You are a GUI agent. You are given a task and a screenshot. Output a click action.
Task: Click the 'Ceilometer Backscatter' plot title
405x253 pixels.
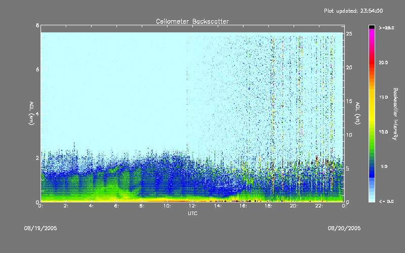point(192,21)
